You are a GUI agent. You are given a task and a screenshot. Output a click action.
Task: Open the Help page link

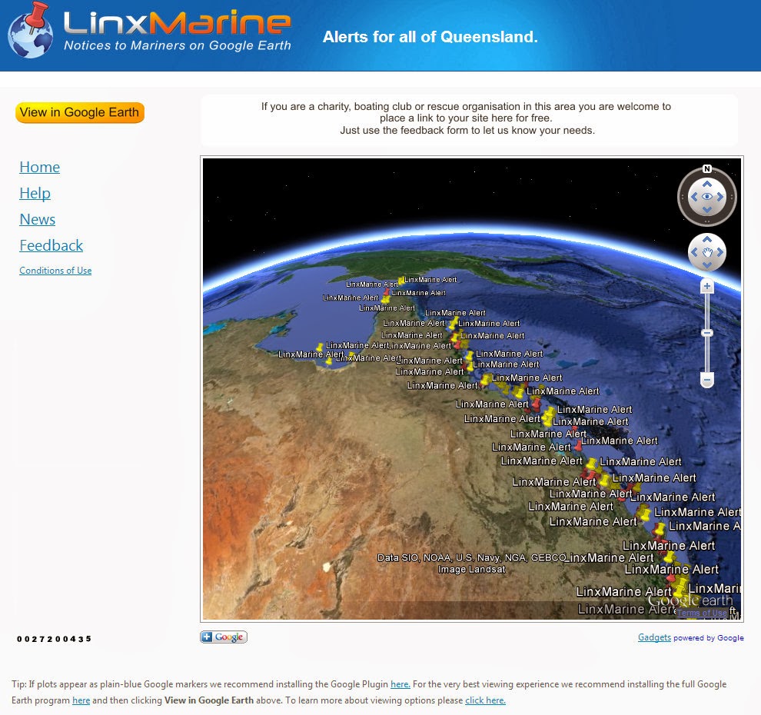(35, 193)
